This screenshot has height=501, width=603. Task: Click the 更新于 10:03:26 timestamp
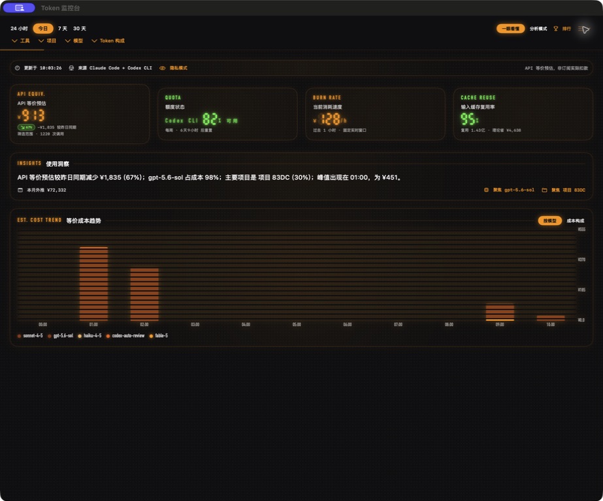coord(42,68)
